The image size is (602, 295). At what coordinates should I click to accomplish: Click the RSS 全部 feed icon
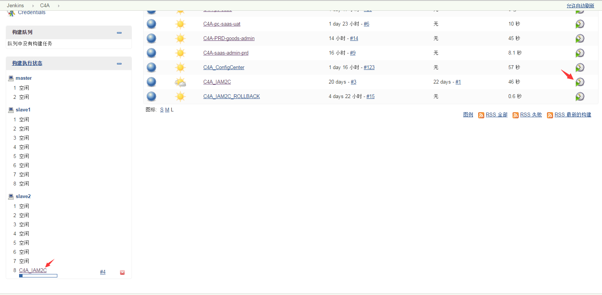pos(481,115)
